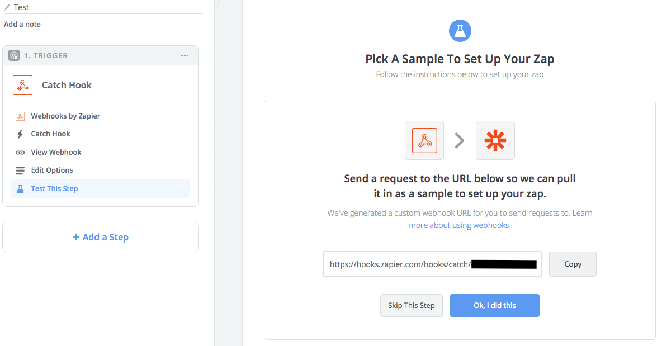Click the webhook tile in the center panel

(x=424, y=140)
